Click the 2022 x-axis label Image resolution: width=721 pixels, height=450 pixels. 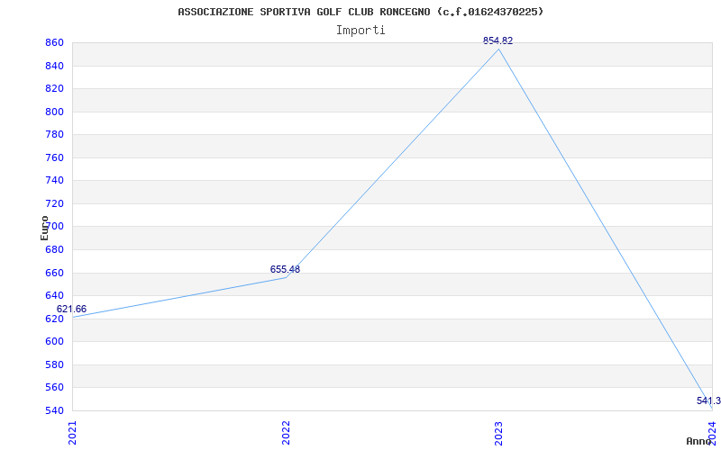tap(286, 433)
